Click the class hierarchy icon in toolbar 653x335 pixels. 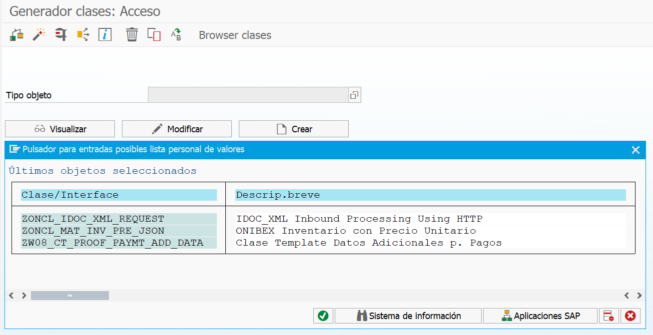coord(17,35)
